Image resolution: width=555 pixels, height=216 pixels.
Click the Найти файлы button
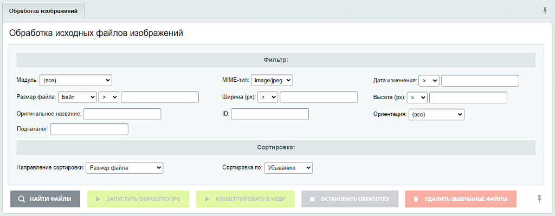click(x=46, y=199)
